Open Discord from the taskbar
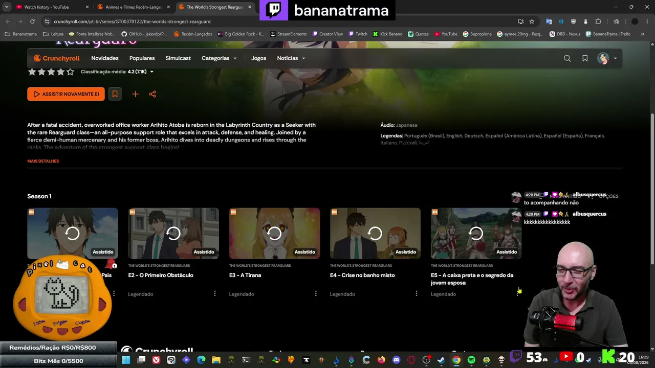The width and height of the screenshot is (655, 368). [x=396, y=360]
